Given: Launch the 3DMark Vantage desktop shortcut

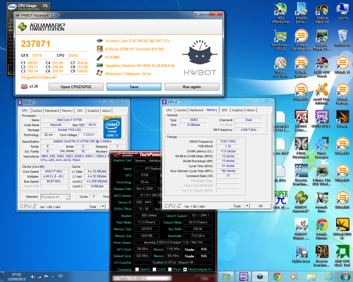Looking at the screenshot, I should [343, 94].
